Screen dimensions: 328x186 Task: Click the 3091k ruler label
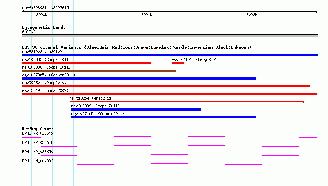tap(147, 15)
